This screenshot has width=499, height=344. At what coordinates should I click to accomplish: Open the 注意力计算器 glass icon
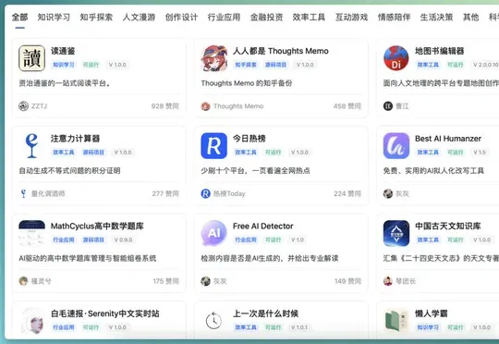(31, 146)
